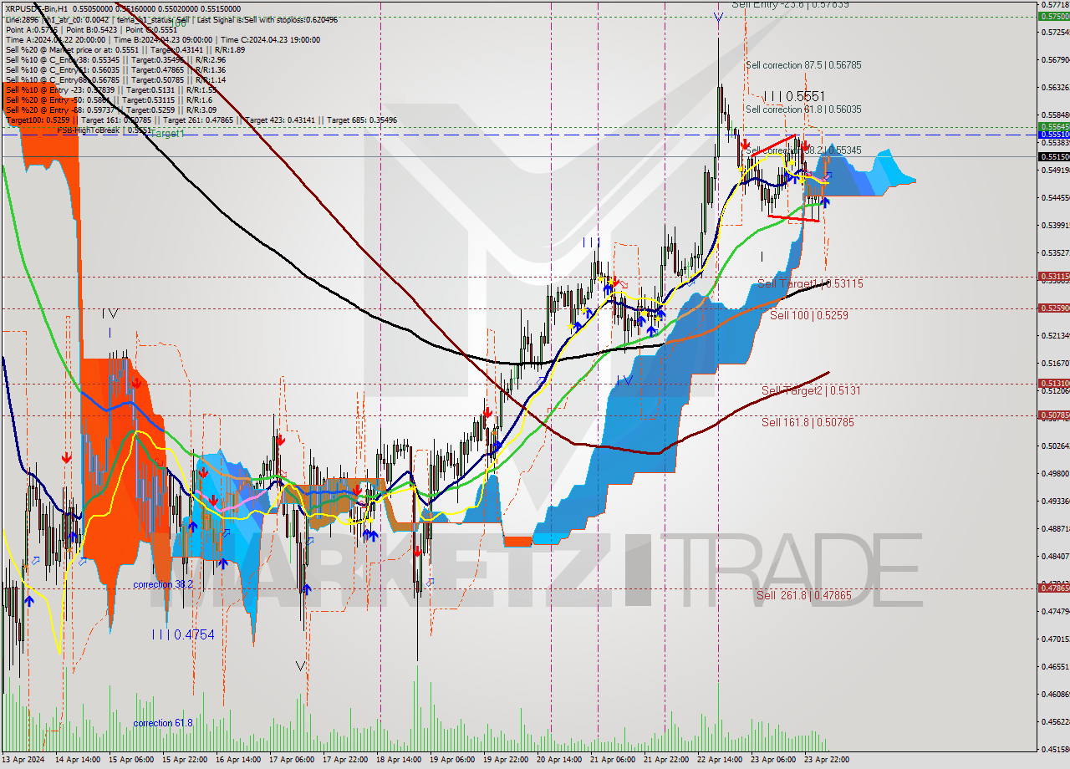Image resolution: width=1070 pixels, height=769 pixels.
Task: Select the 'Sell Target1 | 0.53115' label
Action: (810, 284)
